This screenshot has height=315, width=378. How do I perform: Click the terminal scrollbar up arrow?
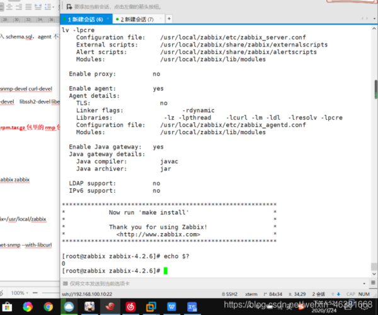pos(374,28)
